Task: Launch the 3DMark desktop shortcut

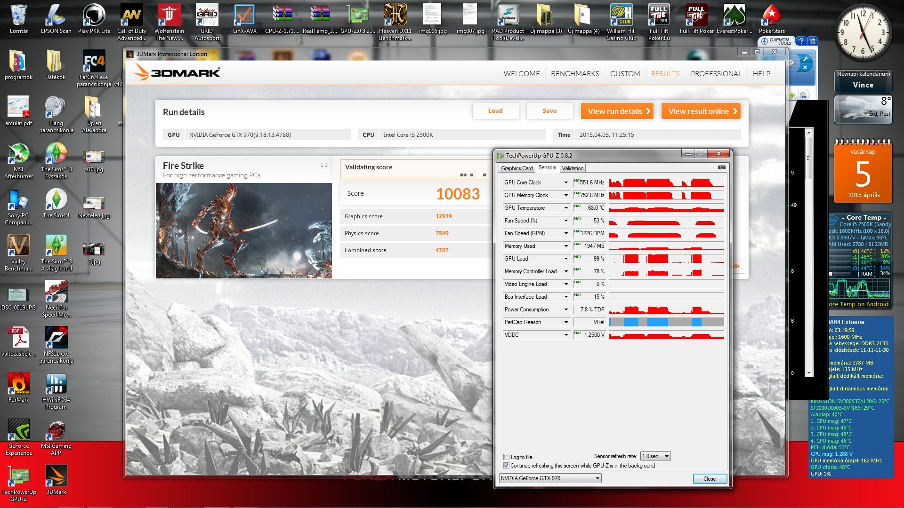Action: click(x=56, y=480)
